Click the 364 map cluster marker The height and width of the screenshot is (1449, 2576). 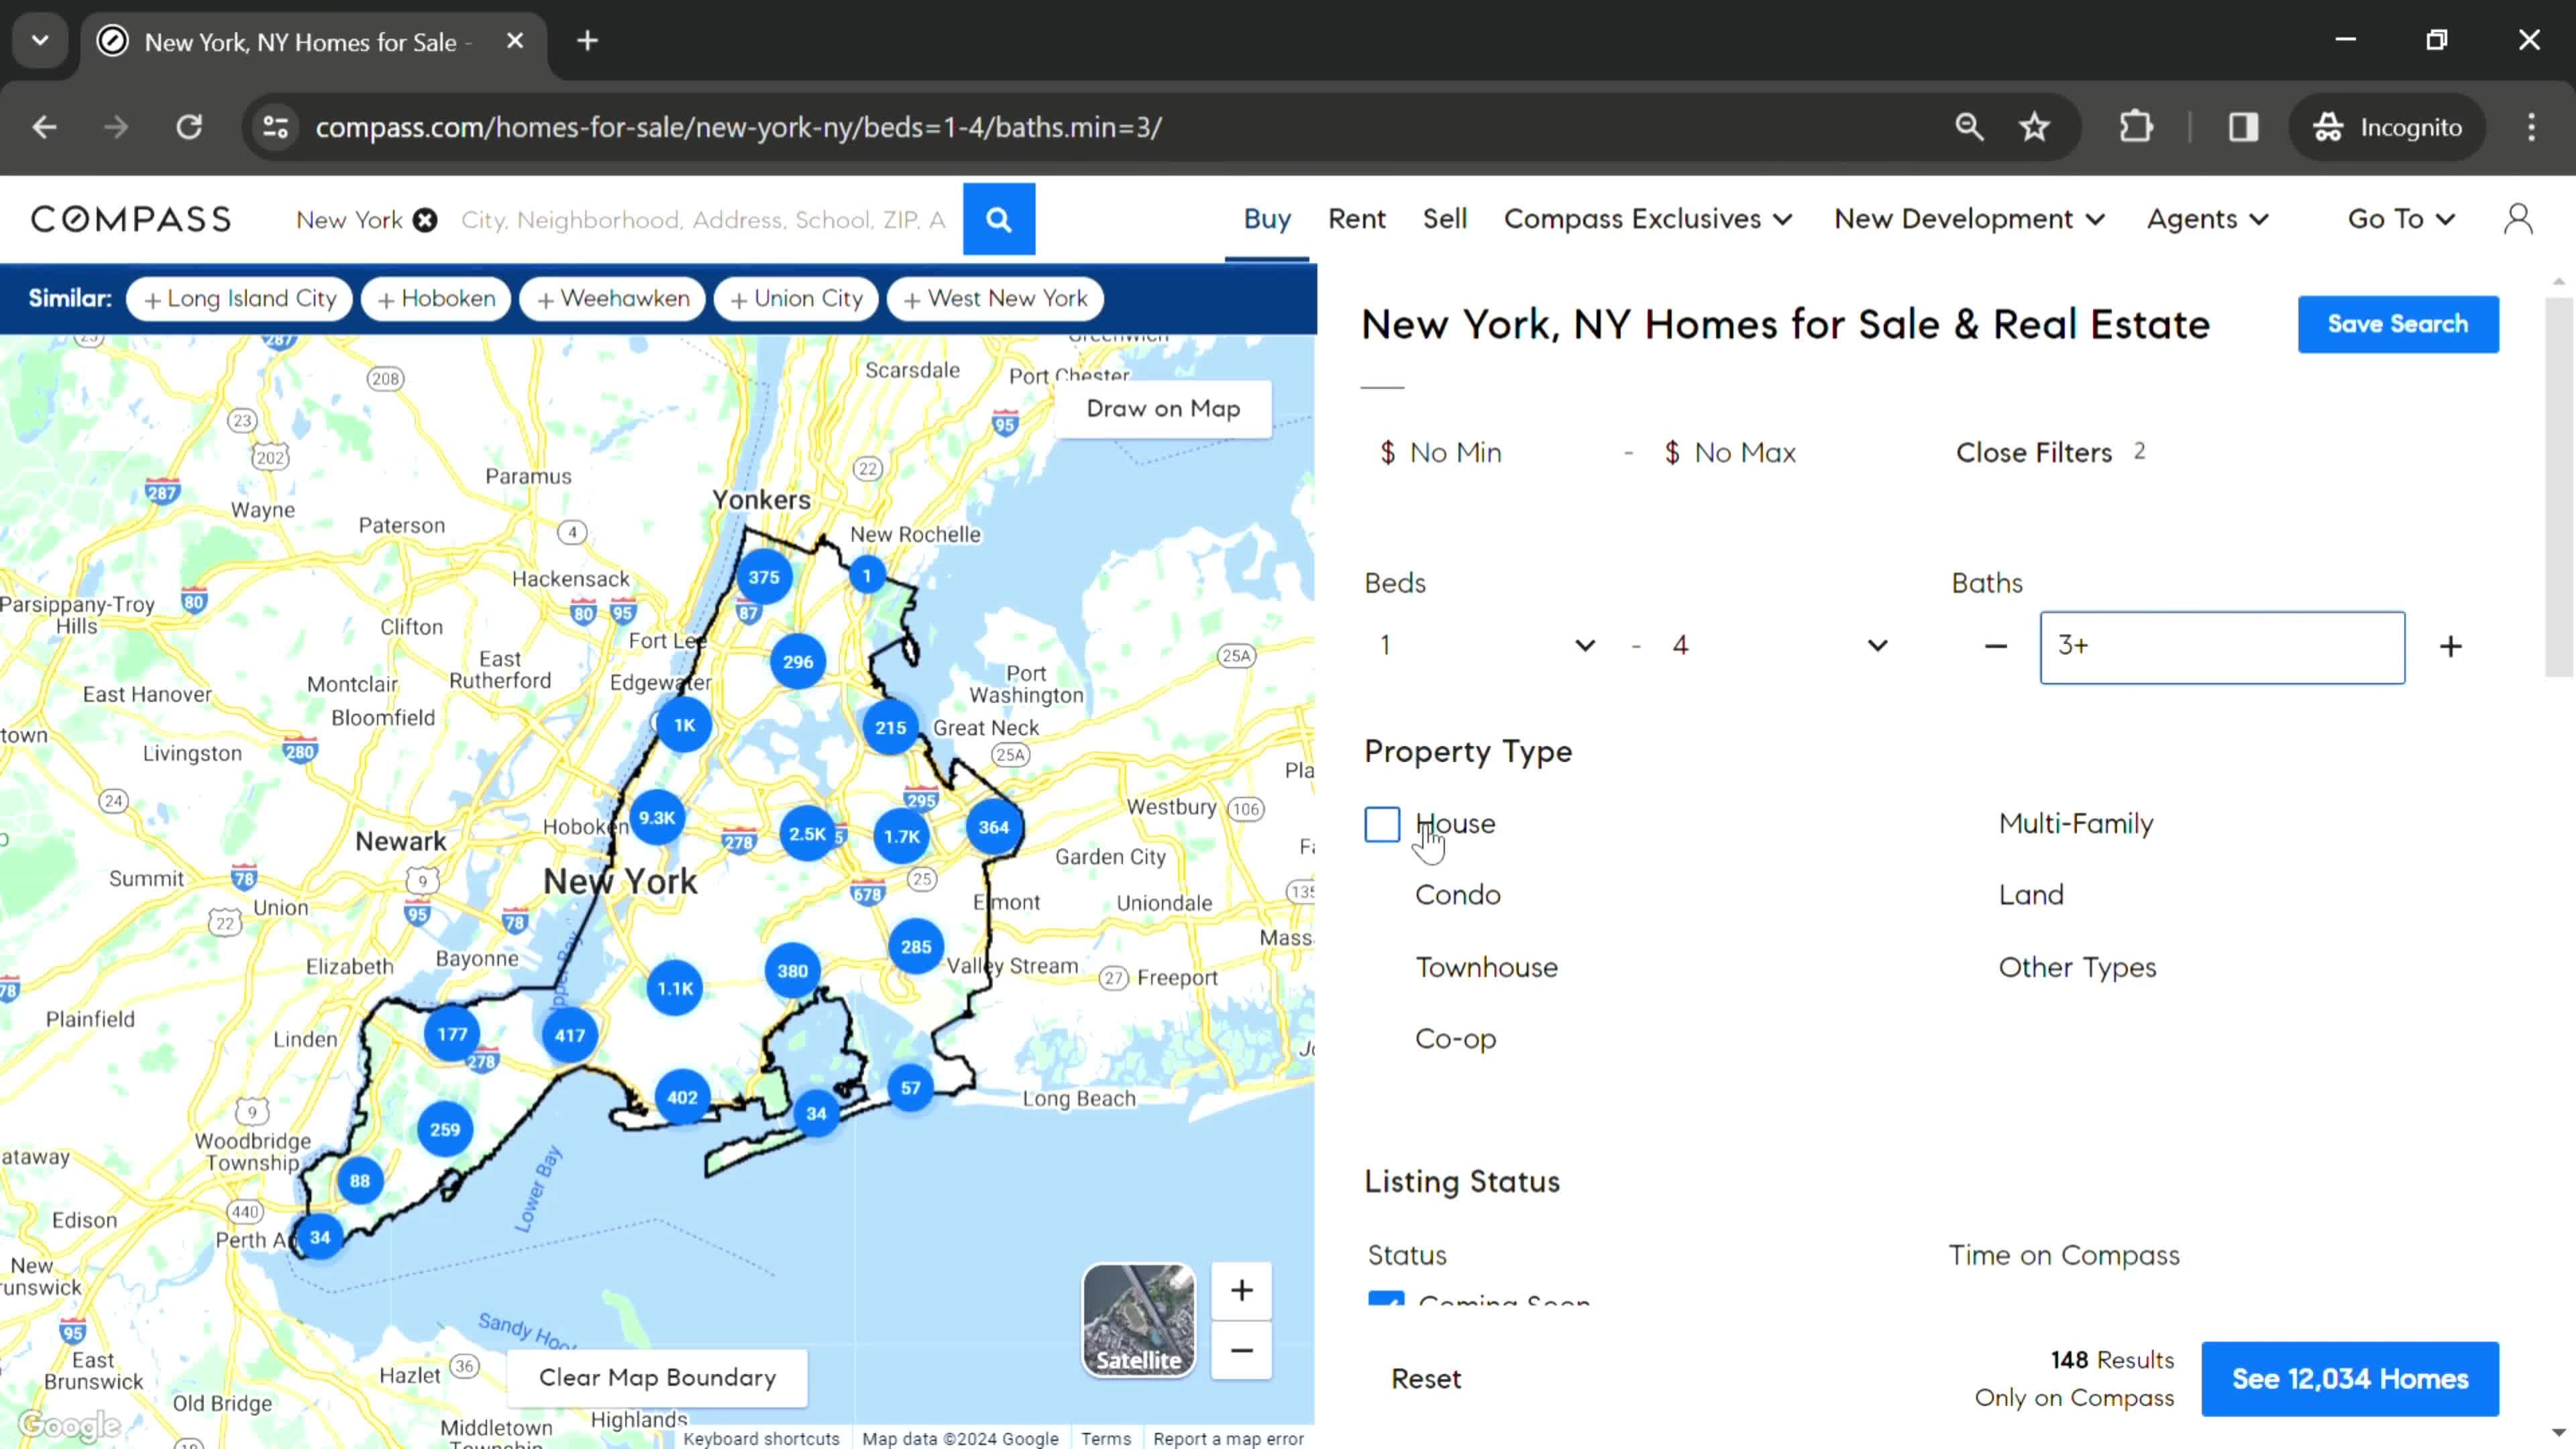pyautogui.click(x=993, y=827)
